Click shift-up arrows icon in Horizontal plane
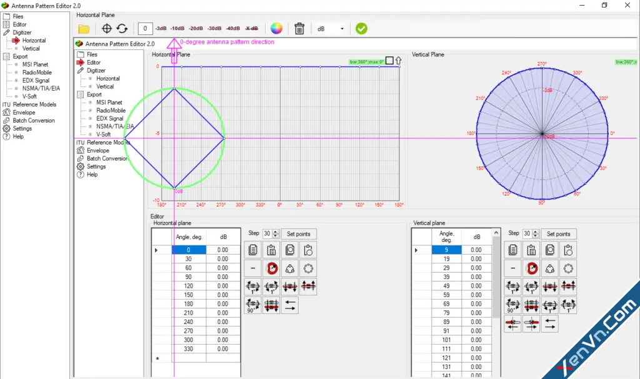Image resolution: width=640 pixels, height=379 pixels. click(x=308, y=286)
